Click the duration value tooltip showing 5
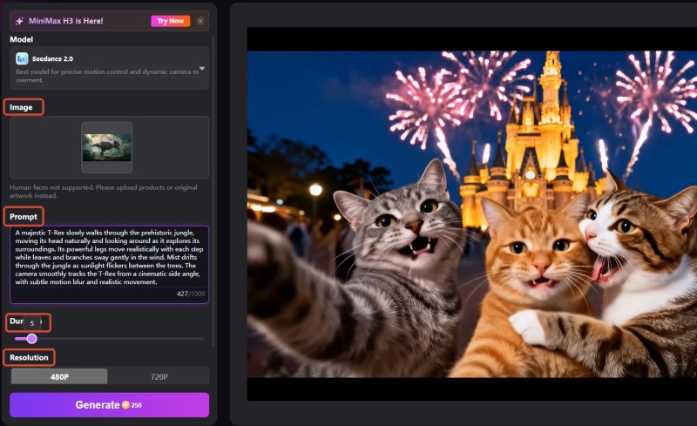 point(32,323)
